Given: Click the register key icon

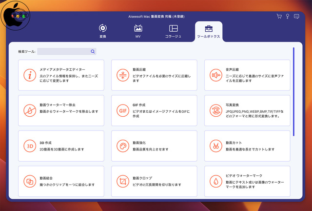Looking at the screenshot, I should [x=288, y=16].
